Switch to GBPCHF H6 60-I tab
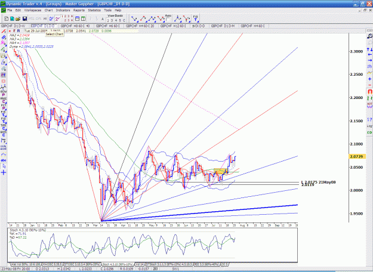 click(108, 26)
